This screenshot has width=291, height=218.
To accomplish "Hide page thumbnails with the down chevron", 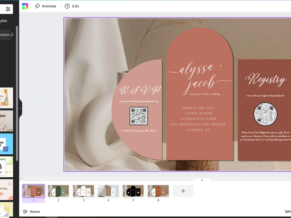I will click(x=202, y=180).
